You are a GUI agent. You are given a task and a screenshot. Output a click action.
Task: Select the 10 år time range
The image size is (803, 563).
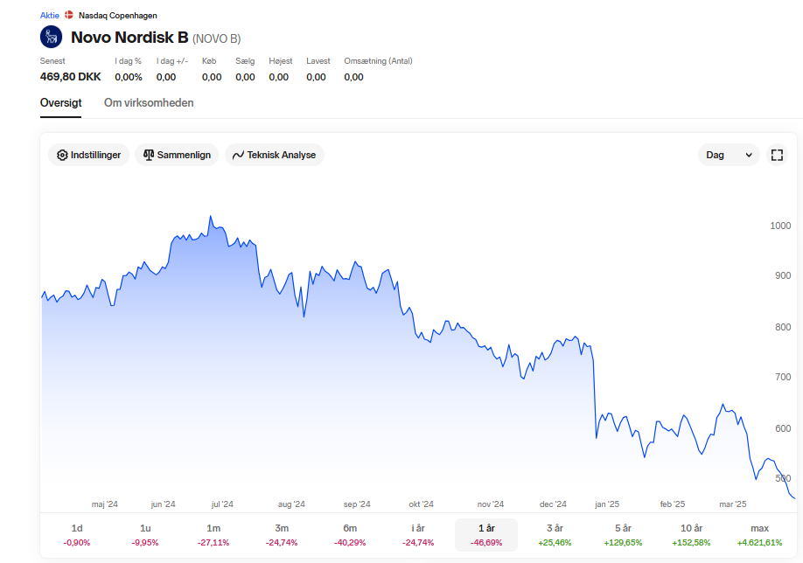pyautogui.click(x=691, y=535)
